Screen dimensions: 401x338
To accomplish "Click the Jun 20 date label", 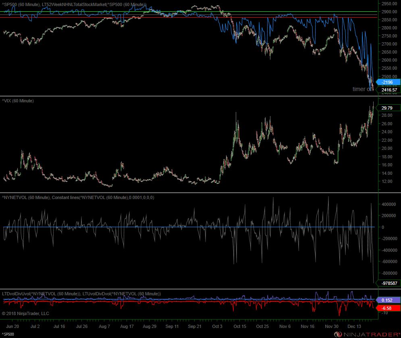I will pyautogui.click(x=12, y=326).
